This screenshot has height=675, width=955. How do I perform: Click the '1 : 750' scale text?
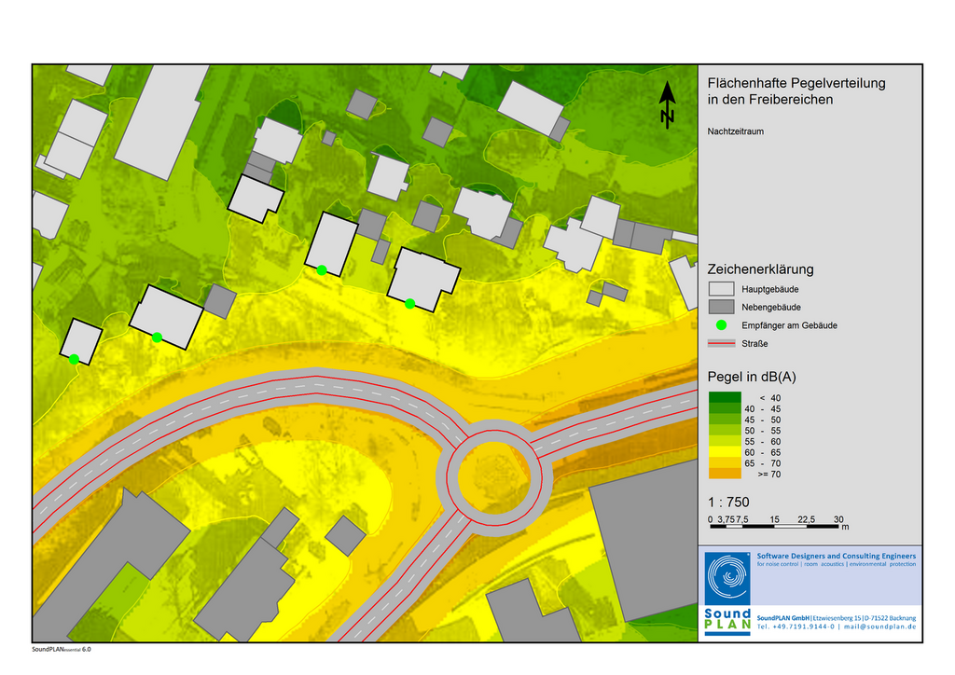728,503
